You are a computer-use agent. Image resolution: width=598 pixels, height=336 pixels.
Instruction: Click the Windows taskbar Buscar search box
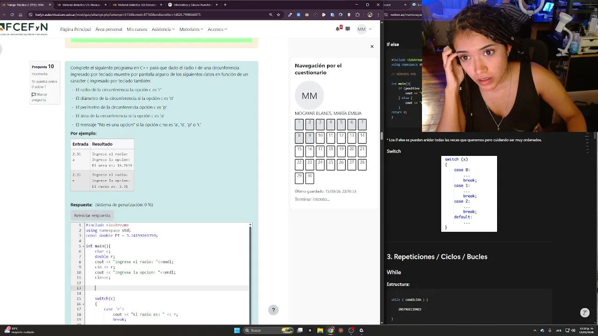pos(269,330)
